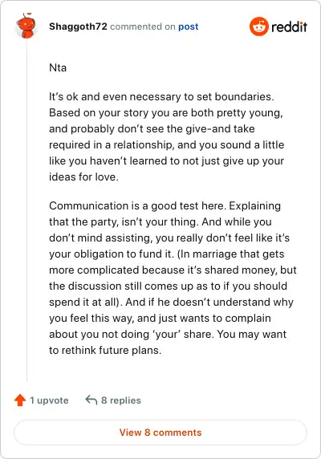Viewport: 321px width, 459px height.
Task: Open the reddit wordmark text
Action: click(x=289, y=27)
